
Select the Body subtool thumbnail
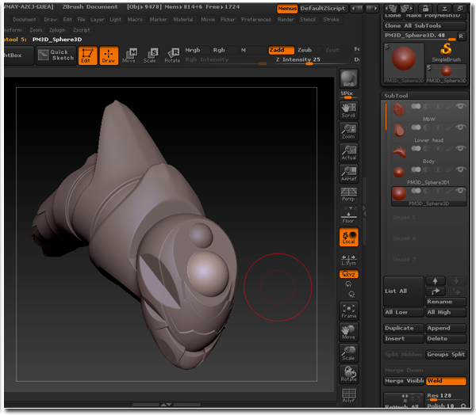click(399, 151)
